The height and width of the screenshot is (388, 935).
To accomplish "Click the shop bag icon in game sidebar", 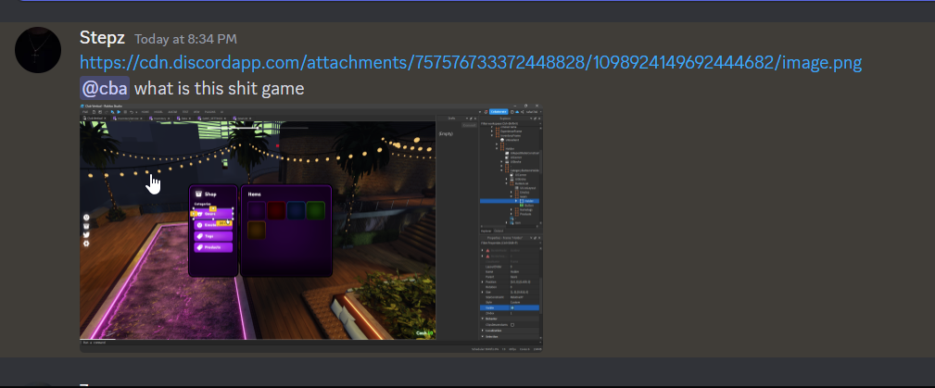I will click(86, 226).
